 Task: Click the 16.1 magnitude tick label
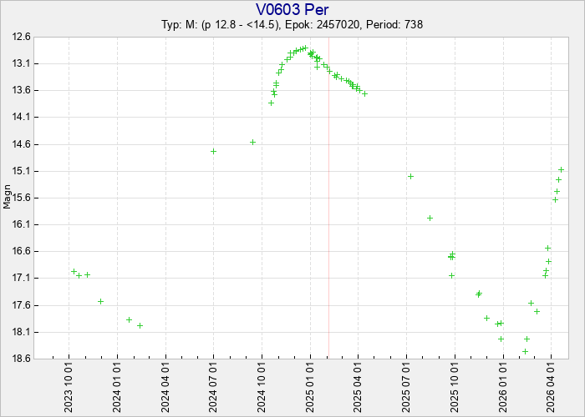pos(20,224)
